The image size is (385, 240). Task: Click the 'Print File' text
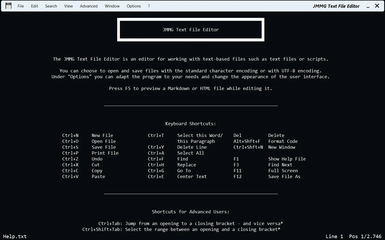105,153
